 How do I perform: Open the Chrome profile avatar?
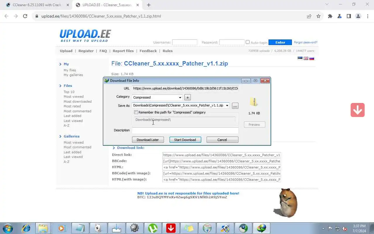[358, 16]
